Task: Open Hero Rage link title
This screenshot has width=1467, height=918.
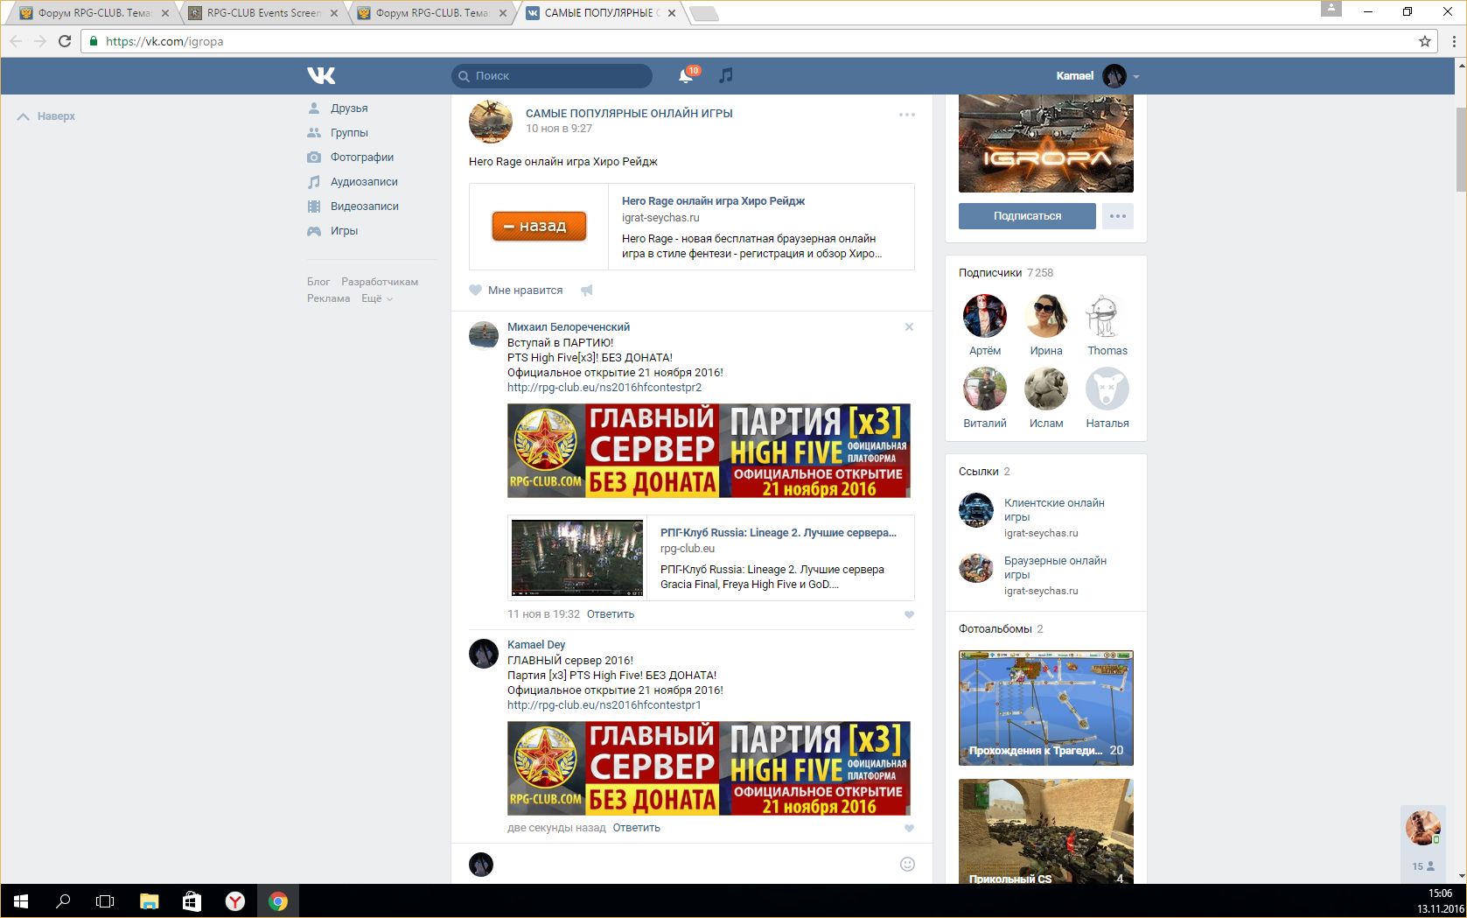Action: tap(713, 201)
